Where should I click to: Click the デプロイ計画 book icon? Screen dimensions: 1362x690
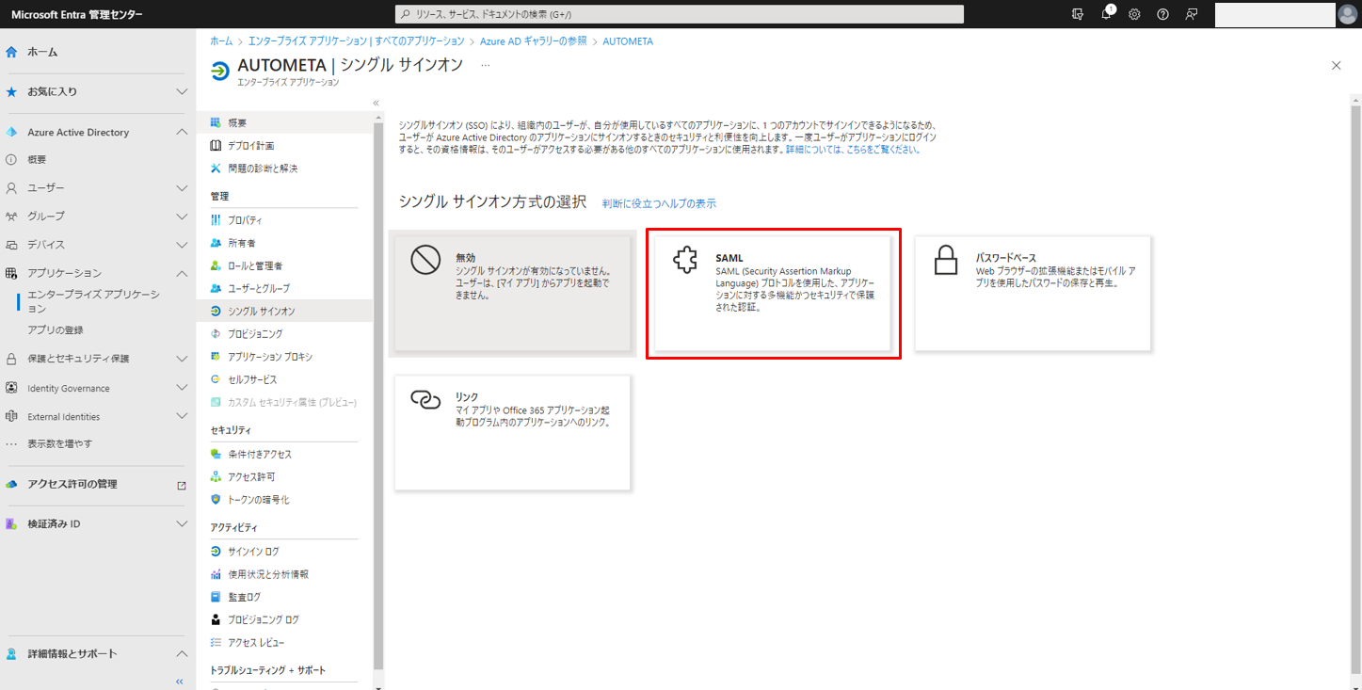[216, 145]
